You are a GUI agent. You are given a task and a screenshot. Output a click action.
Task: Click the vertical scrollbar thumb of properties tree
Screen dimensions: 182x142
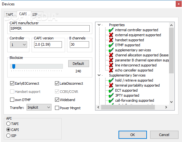click(x=171, y=50)
